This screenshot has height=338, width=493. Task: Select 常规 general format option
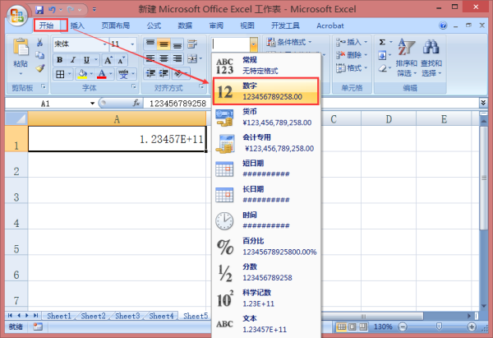[x=266, y=66]
